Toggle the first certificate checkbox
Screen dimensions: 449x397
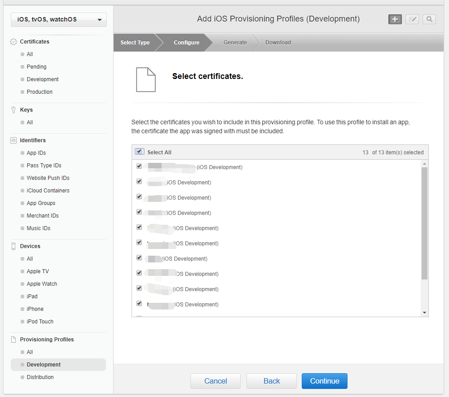point(139,166)
